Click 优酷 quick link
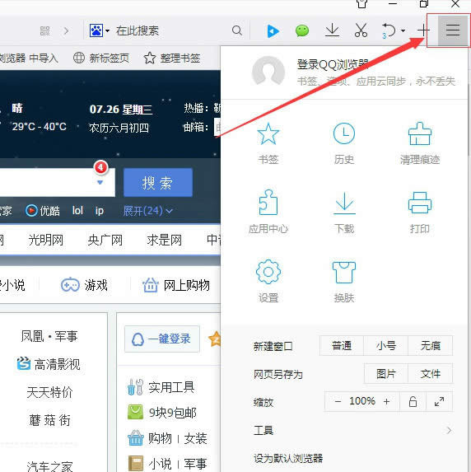Image resolution: width=471 pixels, height=472 pixels. click(x=43, y=211)
